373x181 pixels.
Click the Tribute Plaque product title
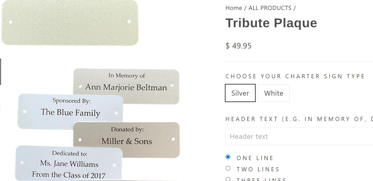[x=271, y=23]
